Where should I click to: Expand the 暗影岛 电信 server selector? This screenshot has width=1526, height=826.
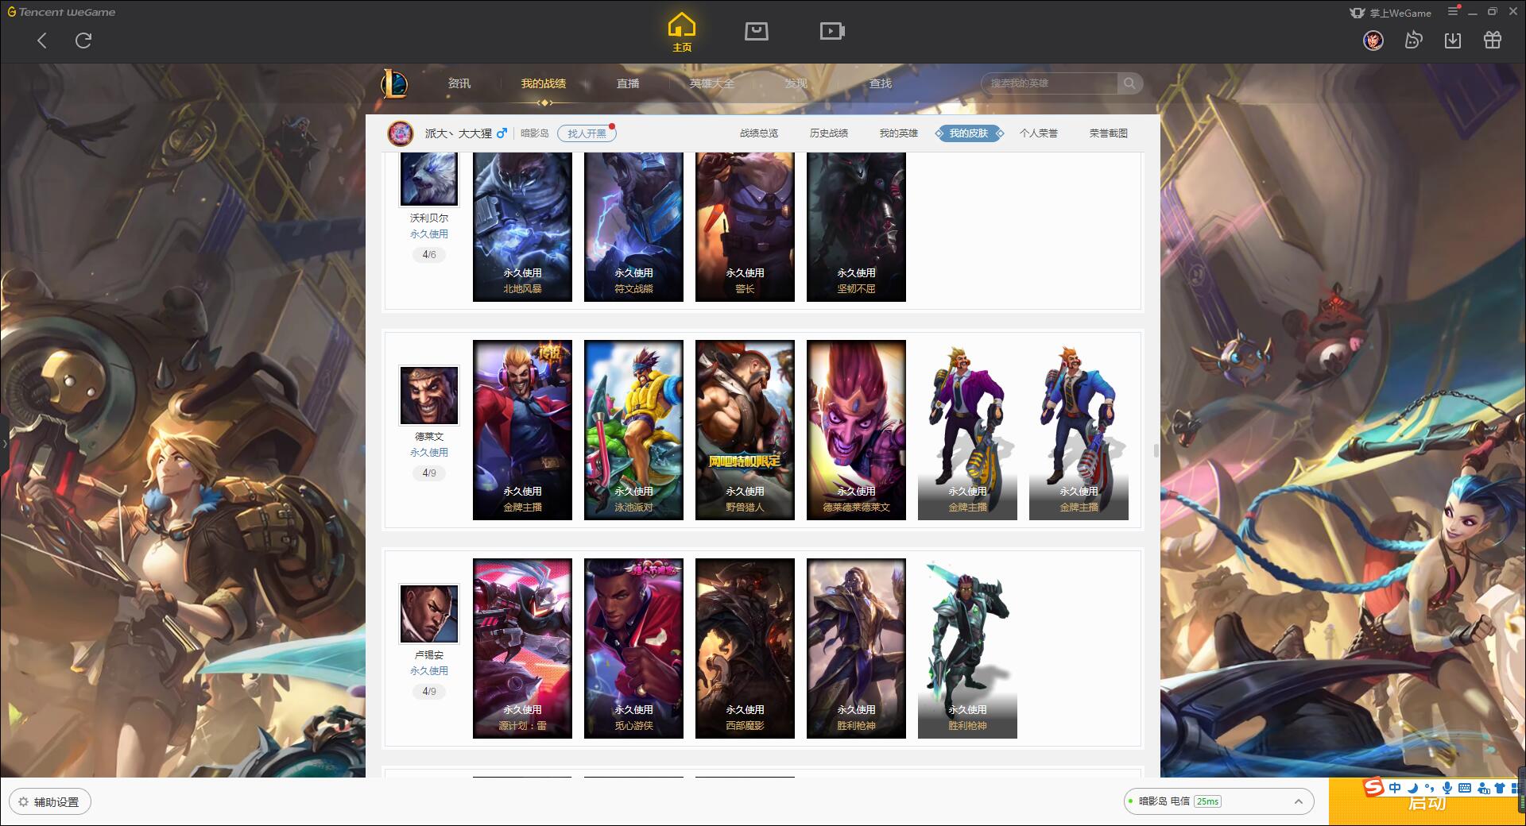(x=1218, y=801)
